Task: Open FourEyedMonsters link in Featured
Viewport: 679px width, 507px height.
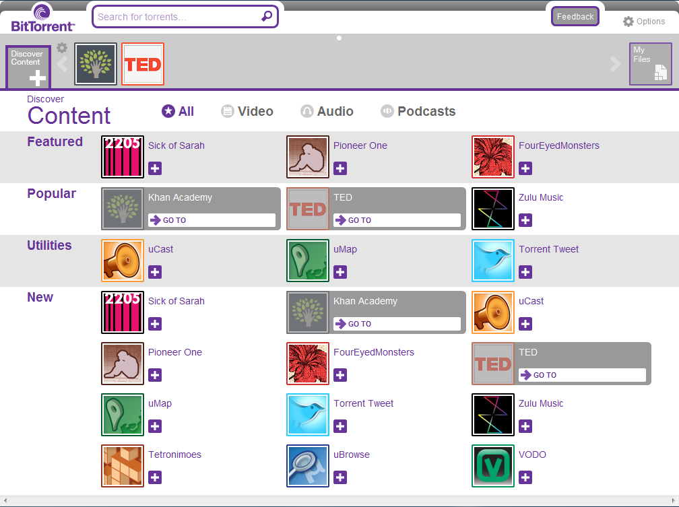Action: pos(559,145)
